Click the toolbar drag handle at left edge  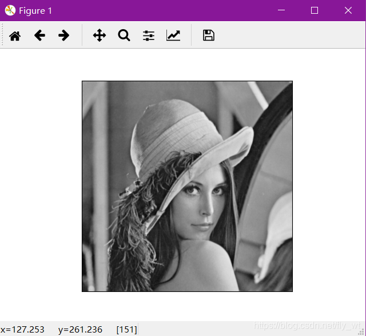coord(2,35)
